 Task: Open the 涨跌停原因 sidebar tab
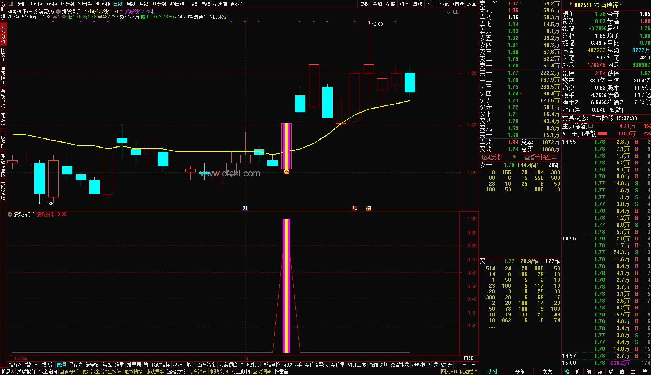click(x=3, y=165)
